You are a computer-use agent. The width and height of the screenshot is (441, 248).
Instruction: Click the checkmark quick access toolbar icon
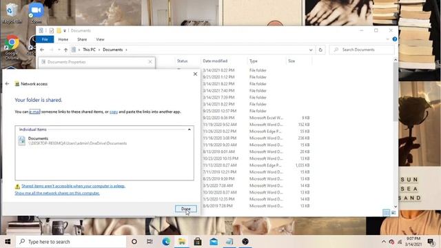click(x=52, y=30)
